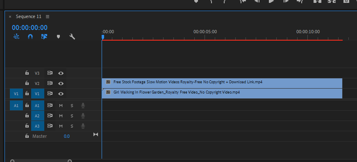Mute track A3

coord(61,126)
